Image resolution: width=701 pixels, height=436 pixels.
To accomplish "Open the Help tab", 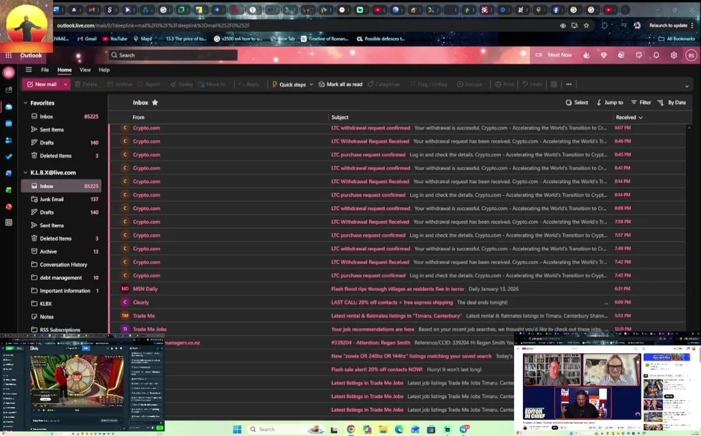I will pos(104,70).
